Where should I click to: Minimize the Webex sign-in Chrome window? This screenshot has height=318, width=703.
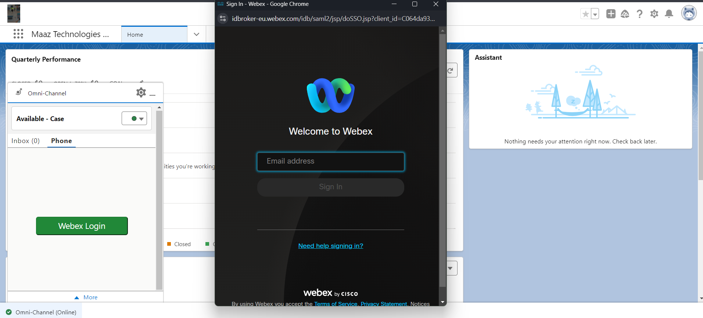394,4
